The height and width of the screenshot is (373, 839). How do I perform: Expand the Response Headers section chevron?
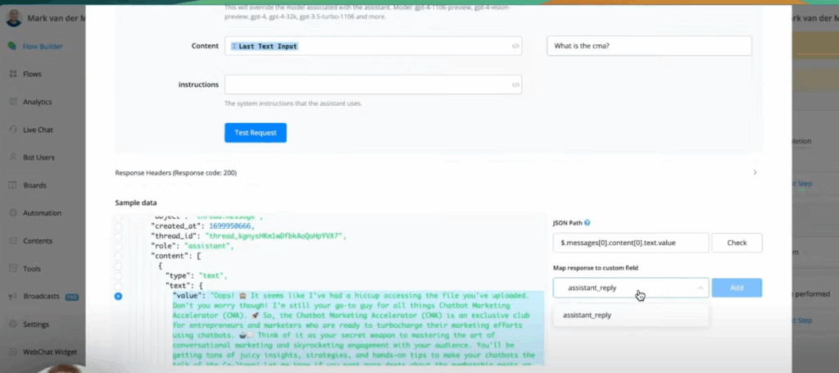click(x=755, y=173)
